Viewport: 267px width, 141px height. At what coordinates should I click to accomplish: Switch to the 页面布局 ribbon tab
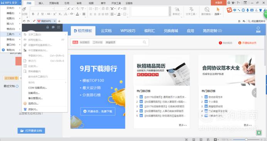[54, 3]
